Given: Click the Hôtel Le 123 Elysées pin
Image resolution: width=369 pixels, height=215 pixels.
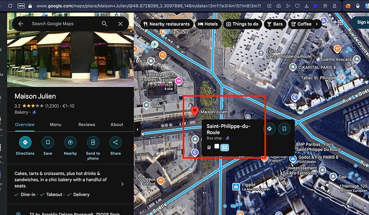Looking at the screenshot, I should click(179, 81).
